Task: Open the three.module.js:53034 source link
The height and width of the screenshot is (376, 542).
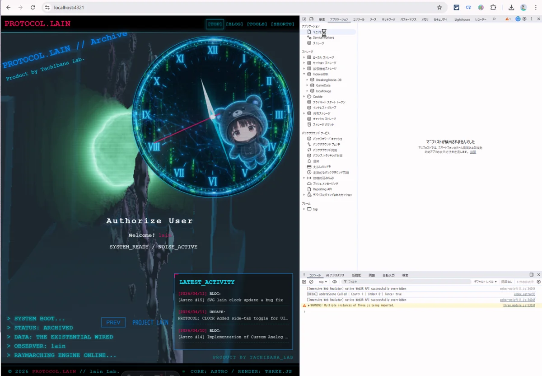Action: (519, 305)
